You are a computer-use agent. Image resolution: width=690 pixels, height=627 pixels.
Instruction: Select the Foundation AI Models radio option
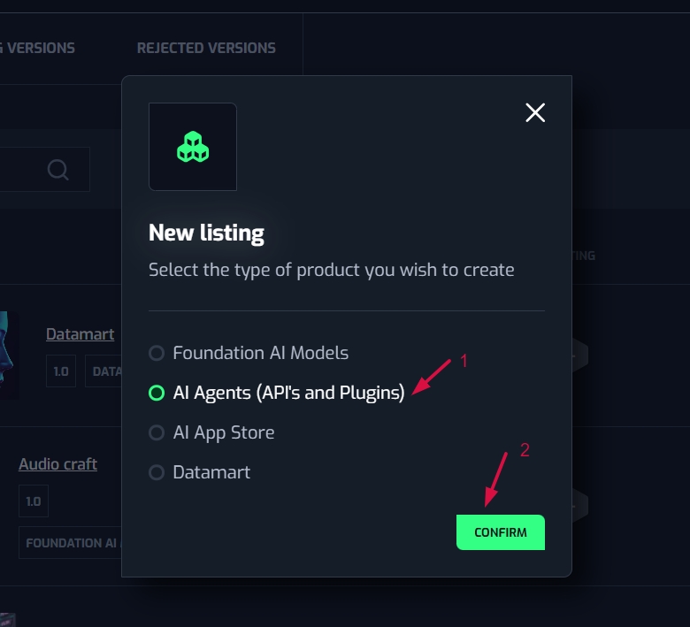pos(157,353)
